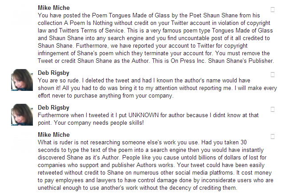The height and width of the screenshot is (196, 289).
Task: Click the comment text starting 'Furthermore when I tweeted'
Action: pyautogui.click(x=147, y=115)
